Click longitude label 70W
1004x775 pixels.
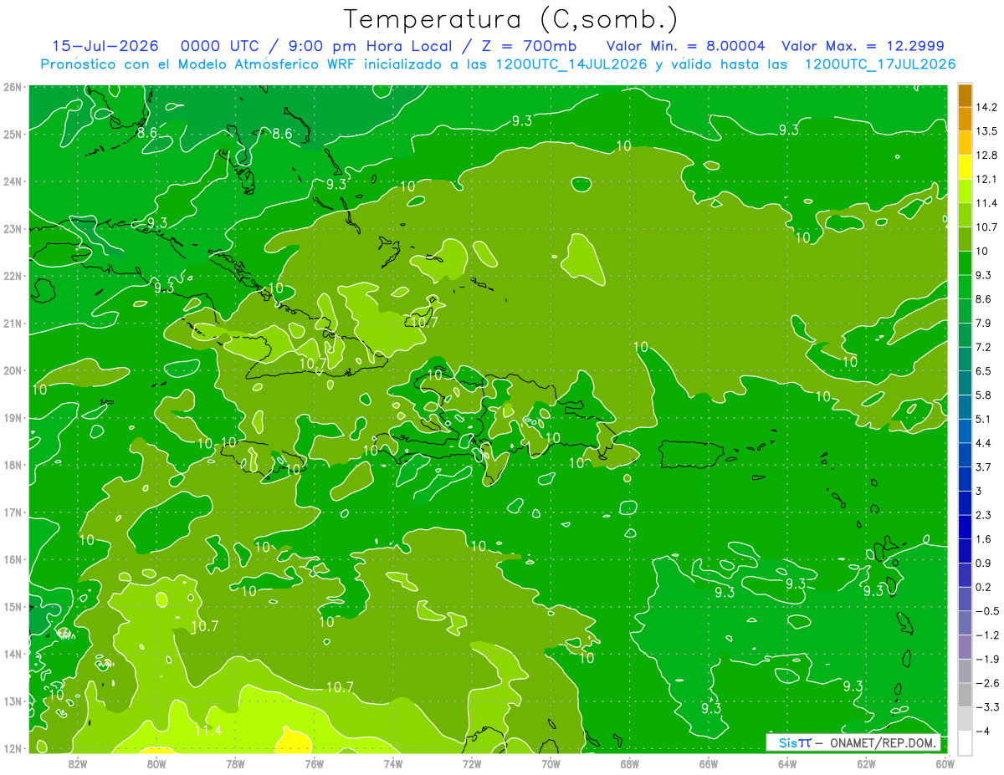click(551, 762)
